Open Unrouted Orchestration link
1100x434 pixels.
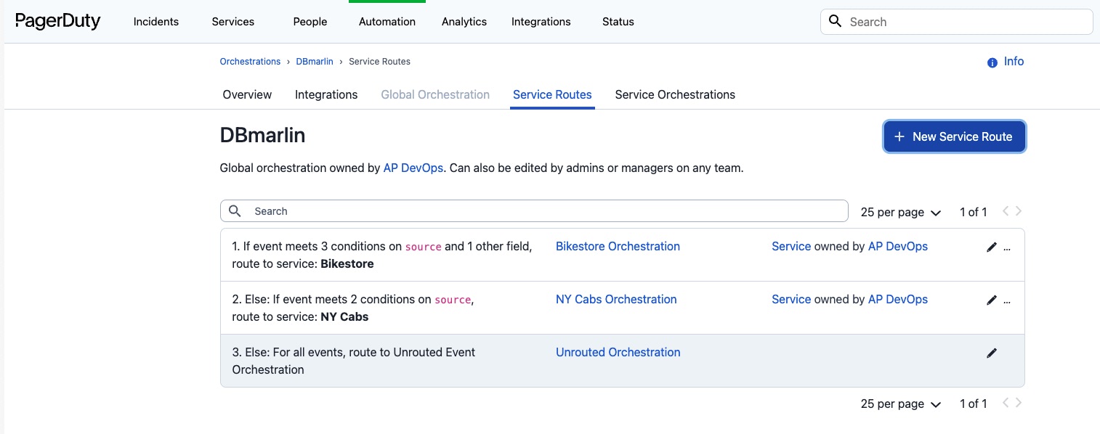(x=618, y=352)
